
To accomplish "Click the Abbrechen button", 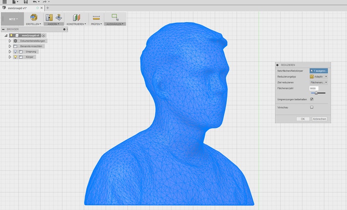I will (319, 118).
